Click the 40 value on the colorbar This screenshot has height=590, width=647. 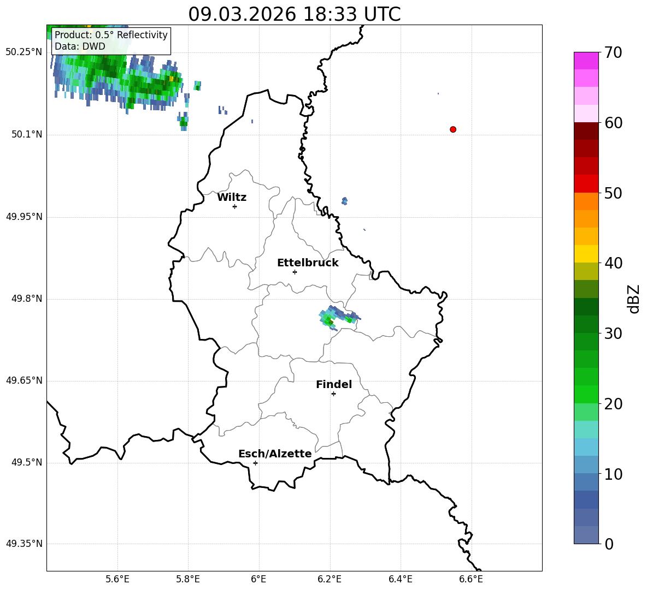pyautogui.click(x=613, y=263)
